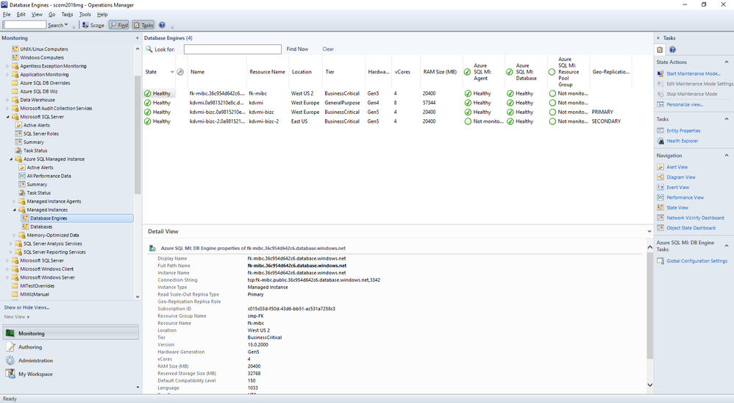Open Object State Dashboard
Screen dimensions: 734x403
[691, 228]
